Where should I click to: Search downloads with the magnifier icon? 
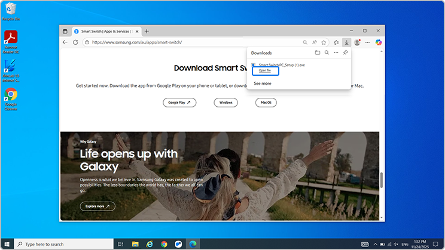327,53
